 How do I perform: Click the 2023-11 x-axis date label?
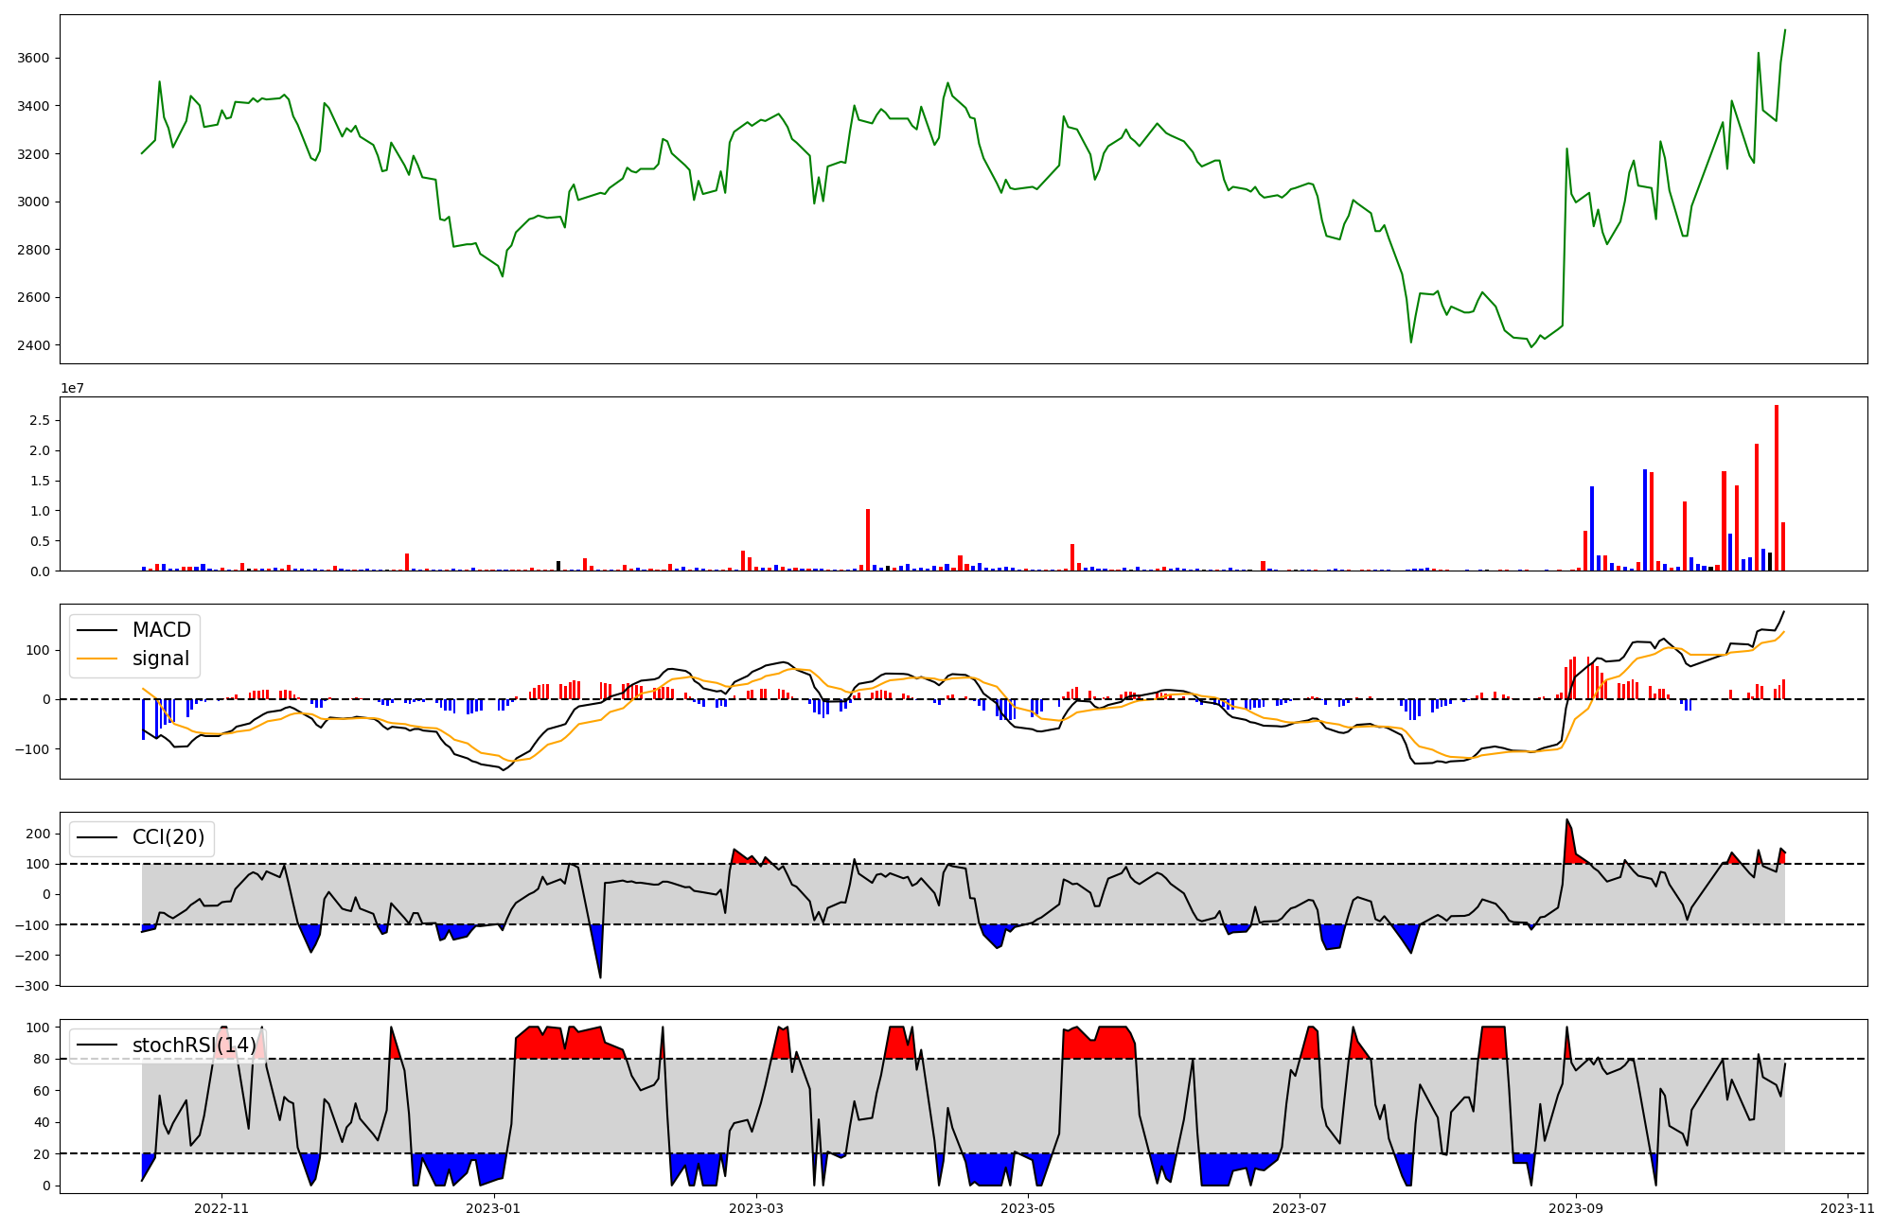point(1848,1207)
